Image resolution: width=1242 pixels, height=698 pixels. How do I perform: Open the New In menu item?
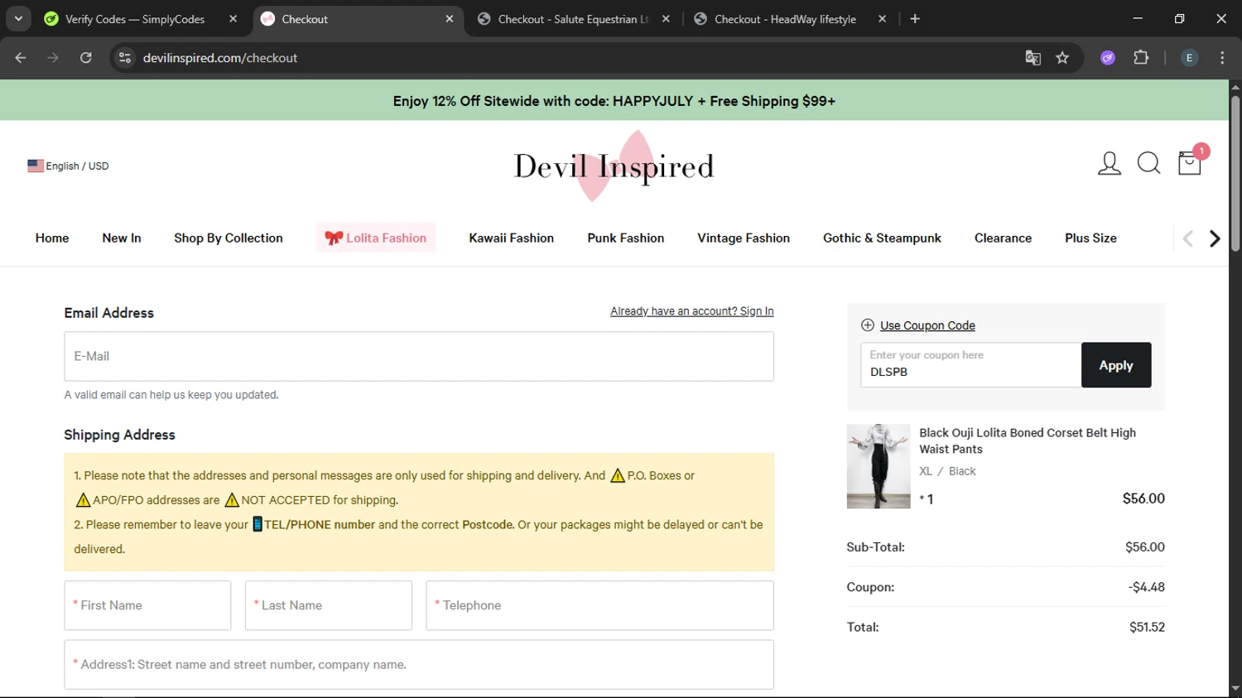tap(122, 238)
